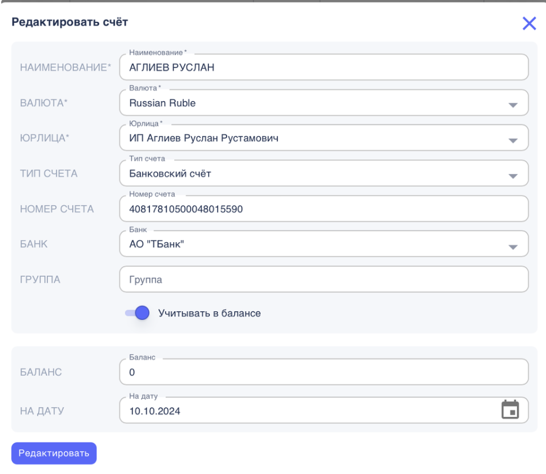Click the Учитывать в балансе label text
The image size is (546, 474).
point(210,313)
